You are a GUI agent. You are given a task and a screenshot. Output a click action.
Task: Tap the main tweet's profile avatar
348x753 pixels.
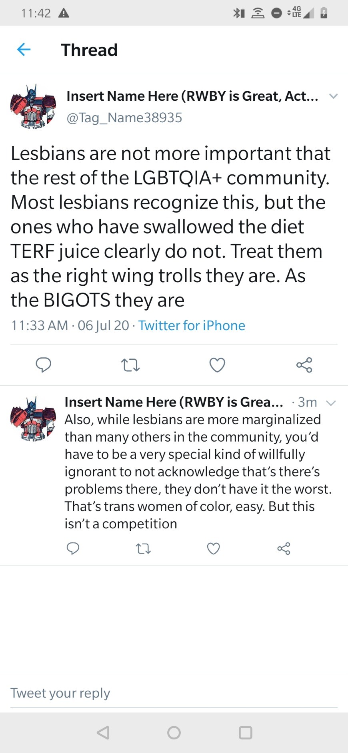coord(33,106)
